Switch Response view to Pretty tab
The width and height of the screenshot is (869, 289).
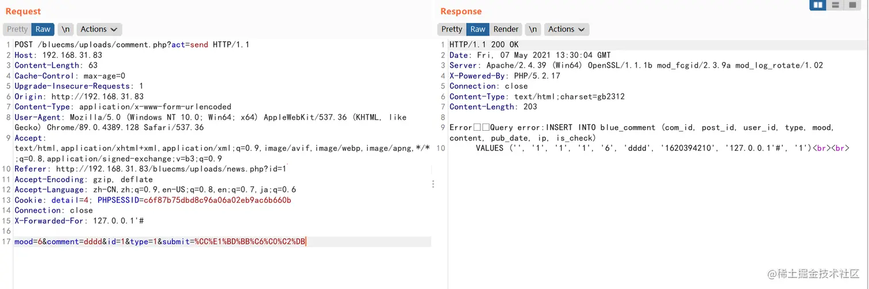coord(452,29)
